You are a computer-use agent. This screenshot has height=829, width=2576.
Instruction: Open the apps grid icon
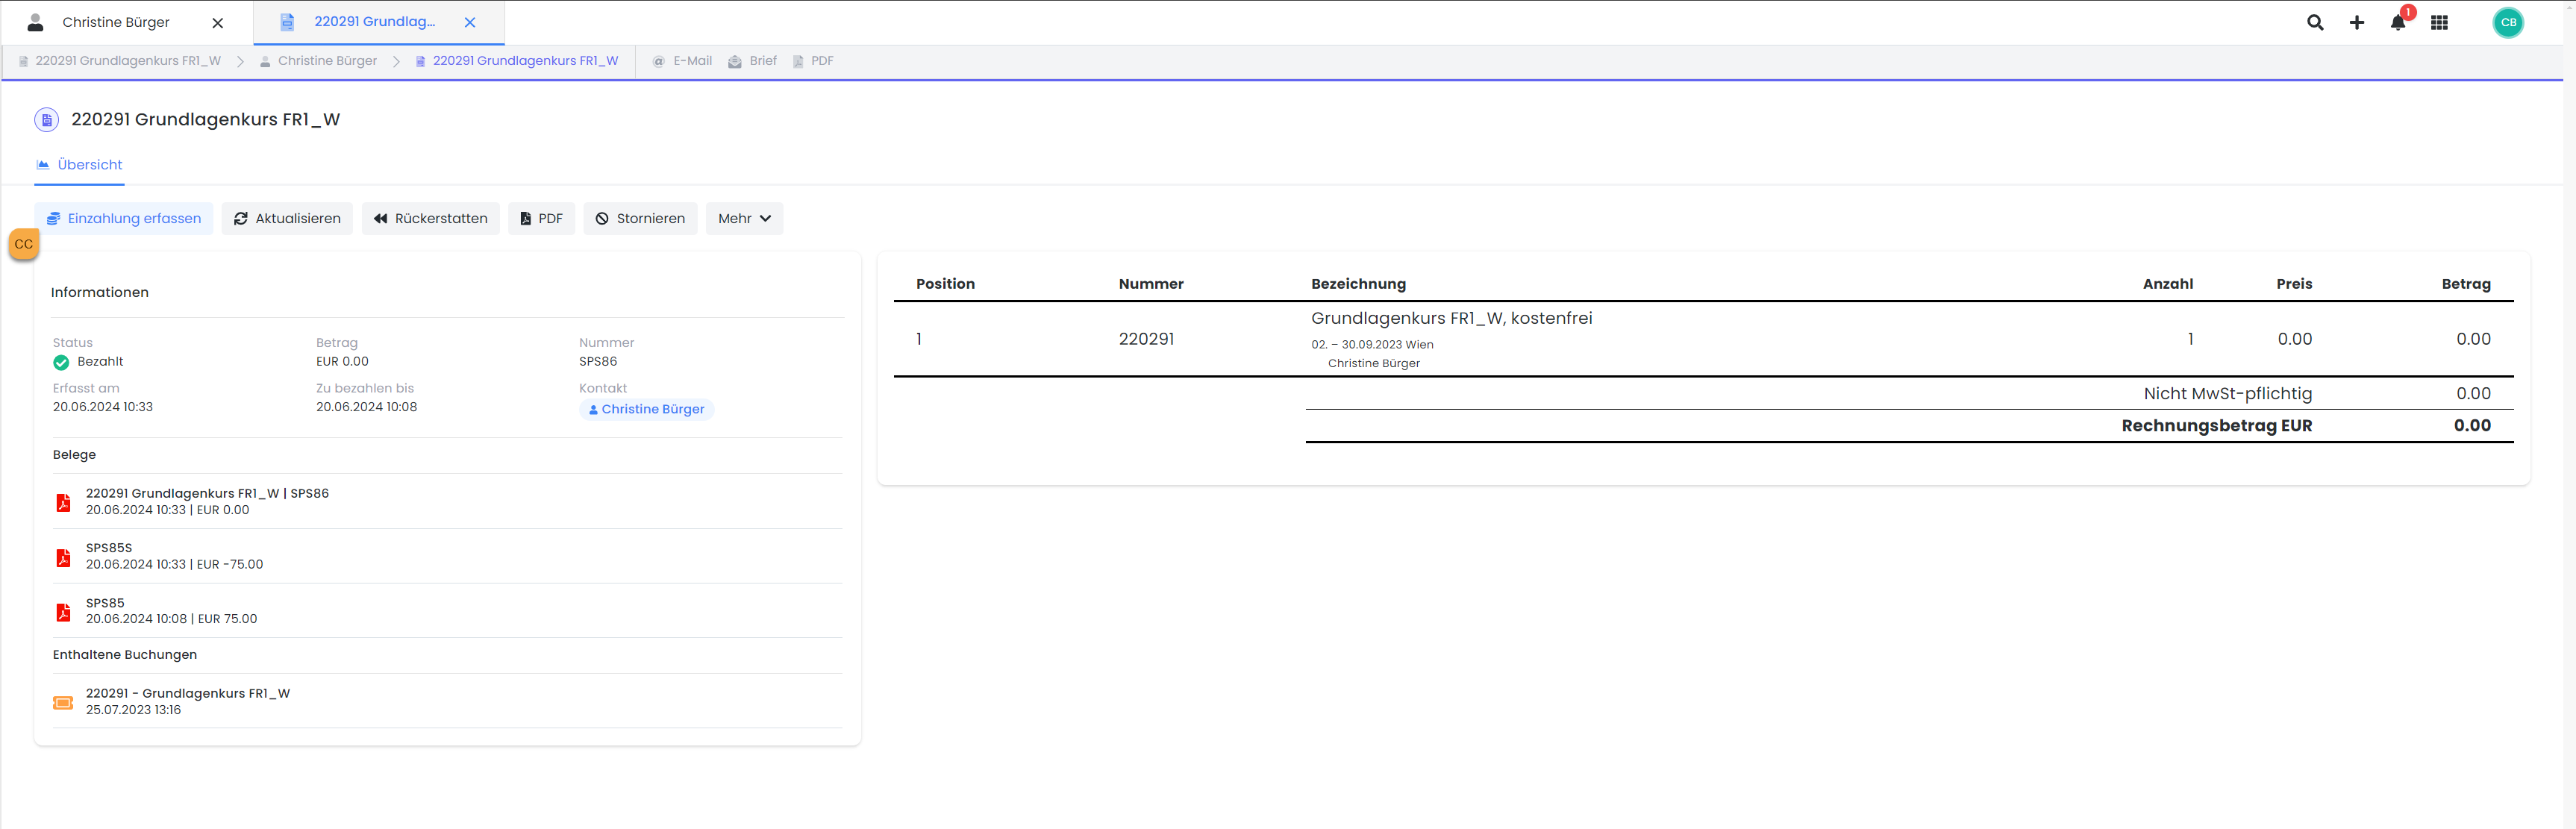click(2439, 22)
